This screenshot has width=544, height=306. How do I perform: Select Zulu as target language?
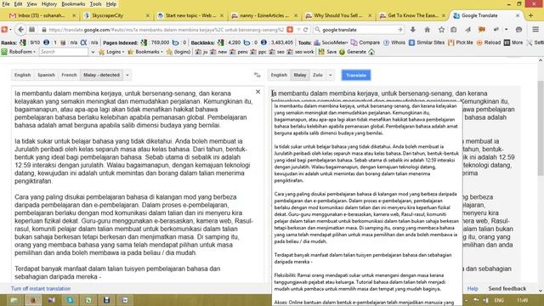[x=317, y=75]
